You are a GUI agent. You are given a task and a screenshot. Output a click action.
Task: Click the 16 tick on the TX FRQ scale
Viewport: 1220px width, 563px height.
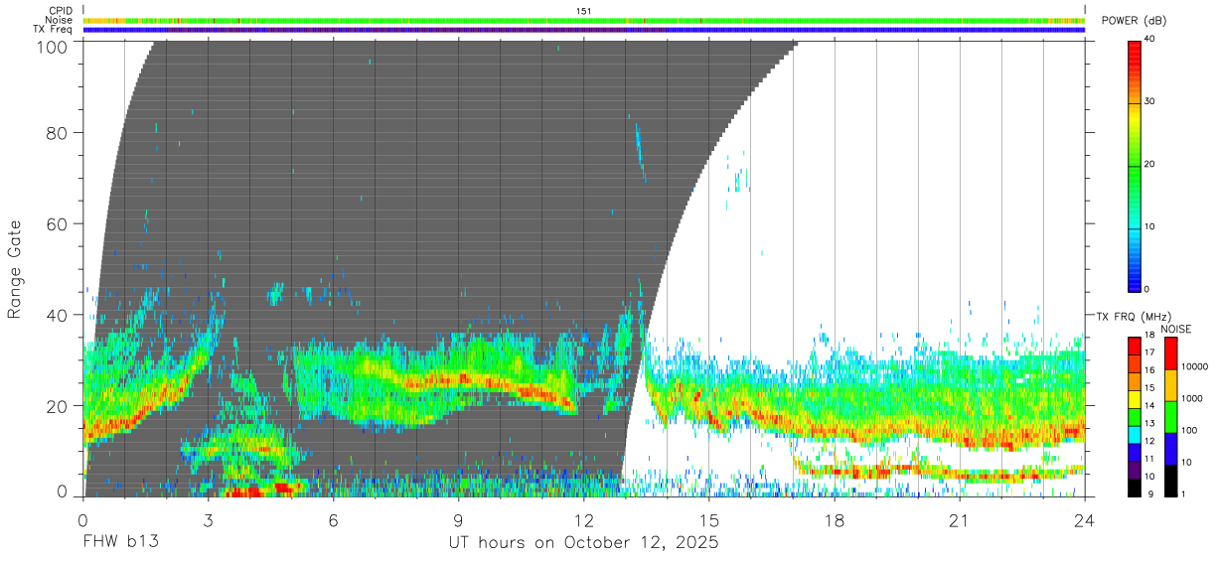[x=1150, y=369]
